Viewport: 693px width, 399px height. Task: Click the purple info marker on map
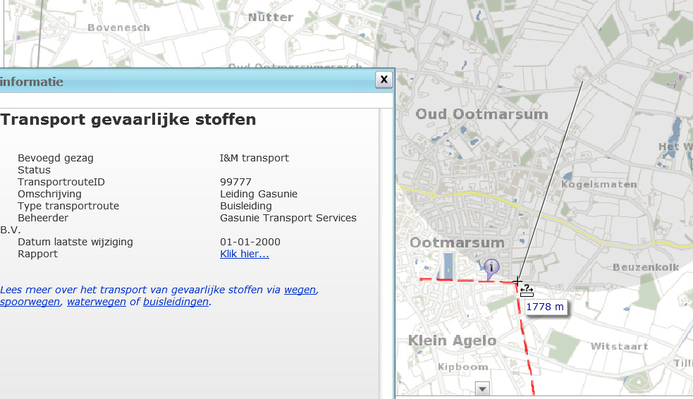tap(491, 268)
